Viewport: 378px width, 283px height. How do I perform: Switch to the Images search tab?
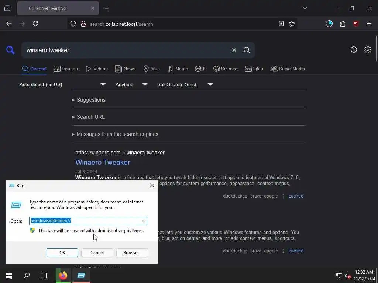(66, 69)
